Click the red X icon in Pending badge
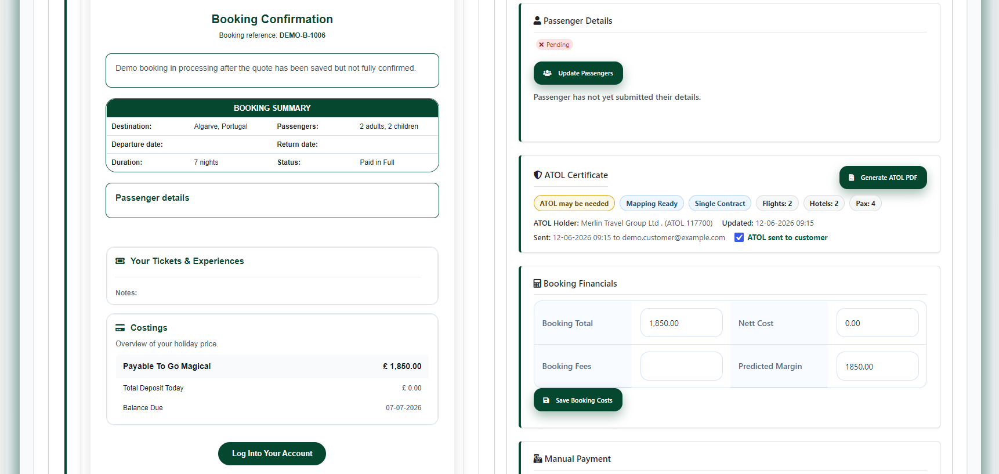The width and height of the screenshot is (999, 474). (541, 45)
